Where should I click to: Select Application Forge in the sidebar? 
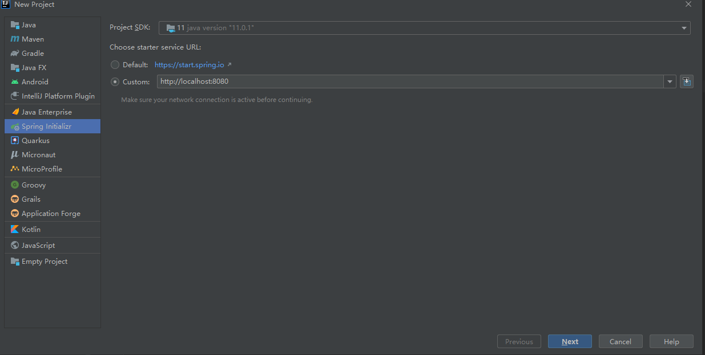53,214
